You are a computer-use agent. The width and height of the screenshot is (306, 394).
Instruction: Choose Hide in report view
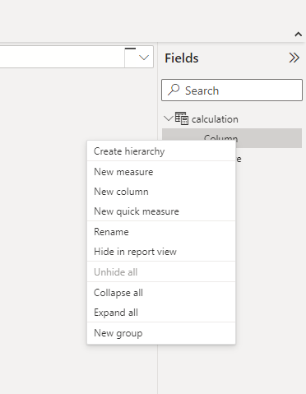[161, 252]
